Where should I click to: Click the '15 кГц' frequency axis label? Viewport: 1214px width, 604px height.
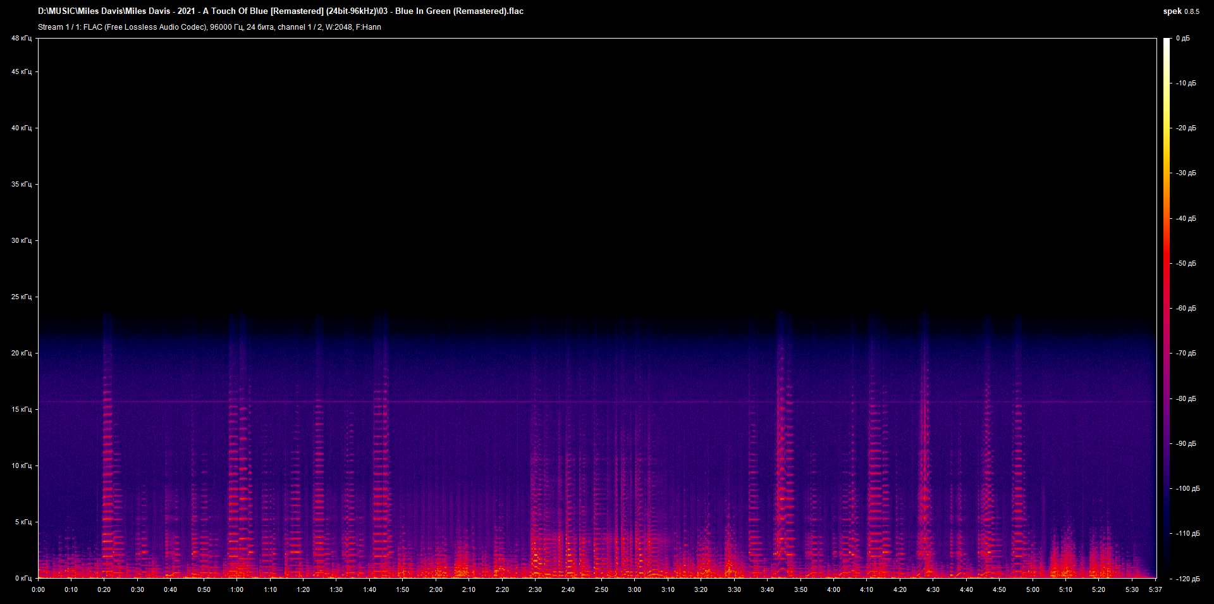pos(21,410)
